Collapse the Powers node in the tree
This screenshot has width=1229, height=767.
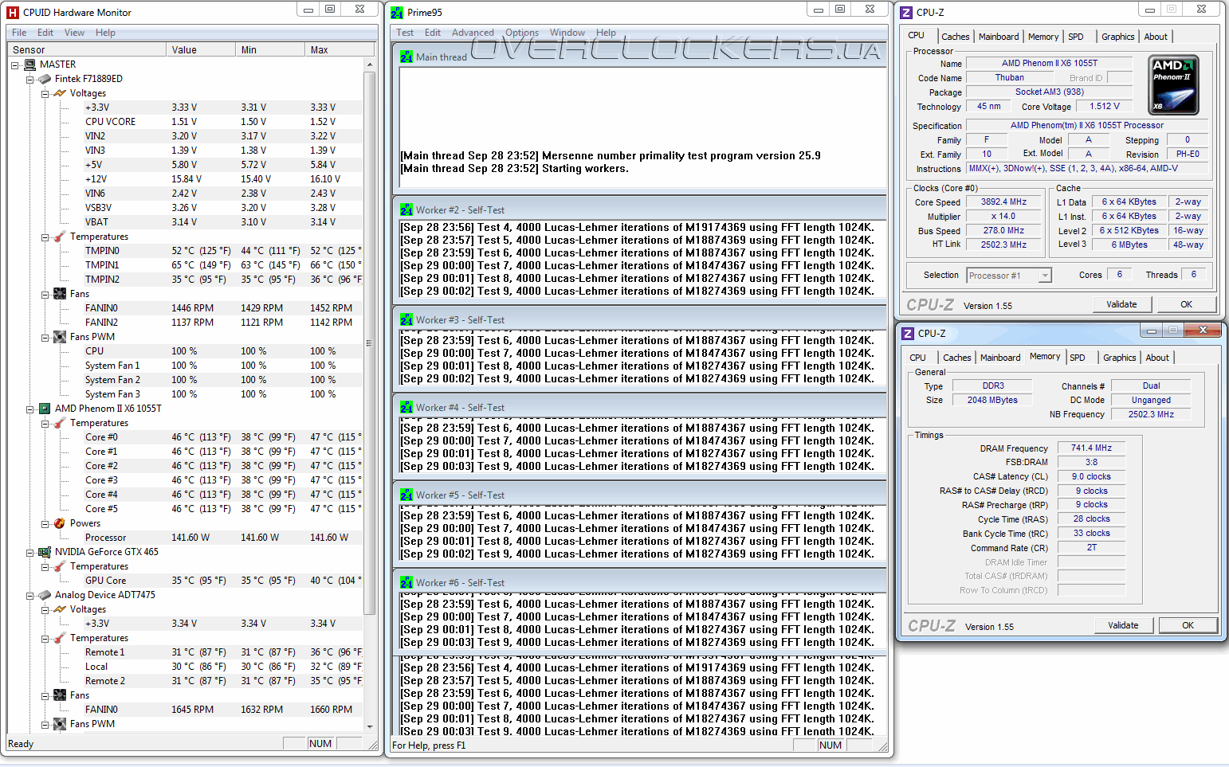point(45,523)
